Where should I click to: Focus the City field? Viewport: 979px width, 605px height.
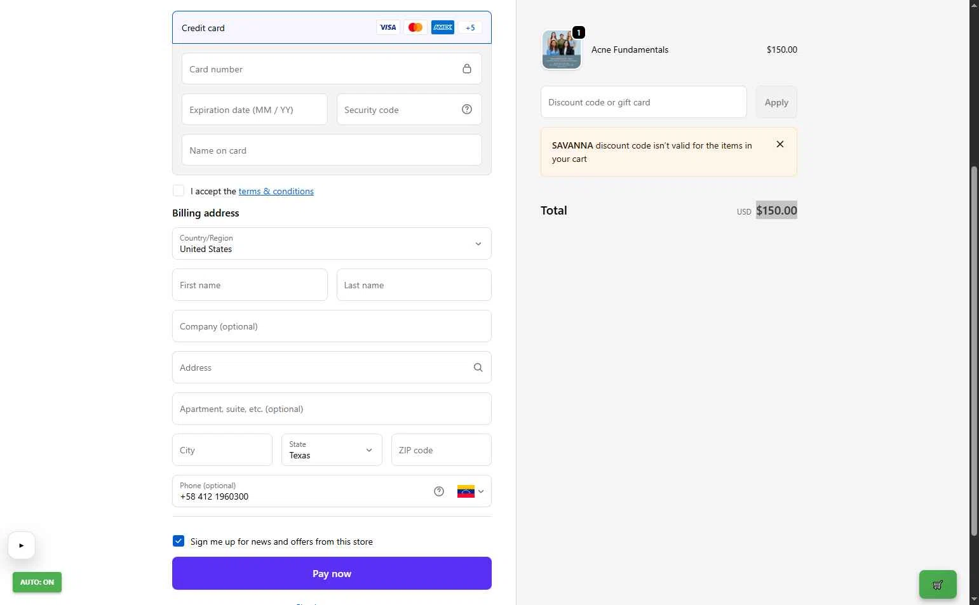click(x=222, y=450)
